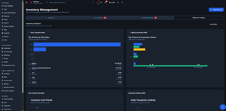
Task: Collapse the Data and Analytics sidebar section
Action: tap(19, 45)
